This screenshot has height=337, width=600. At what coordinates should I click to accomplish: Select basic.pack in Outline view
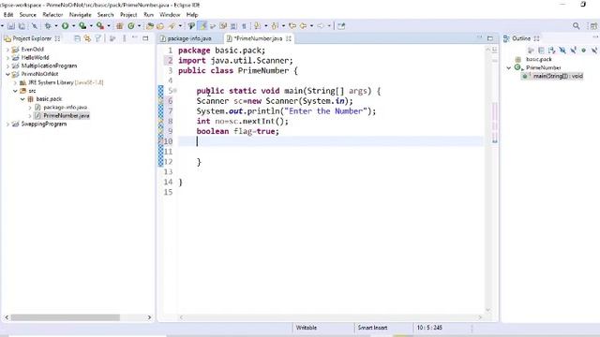[x=539, y=59]
